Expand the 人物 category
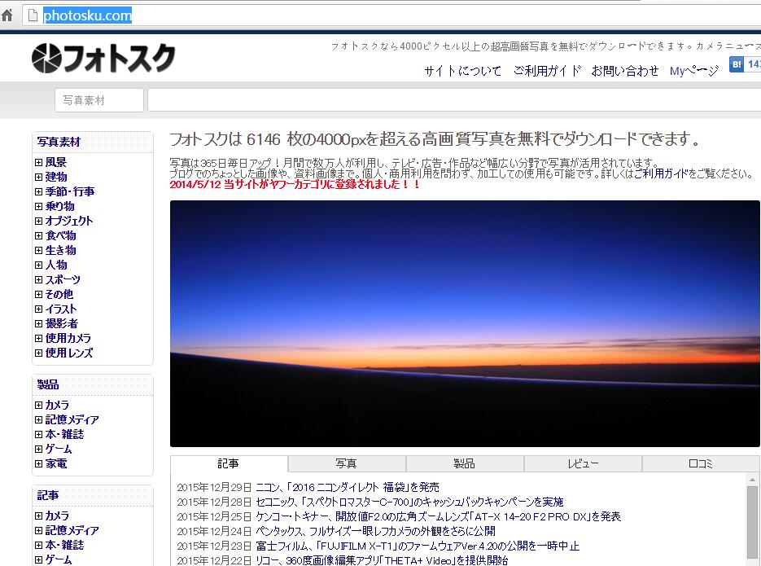This screenshot has width=761, height=566. click(39, 265)
